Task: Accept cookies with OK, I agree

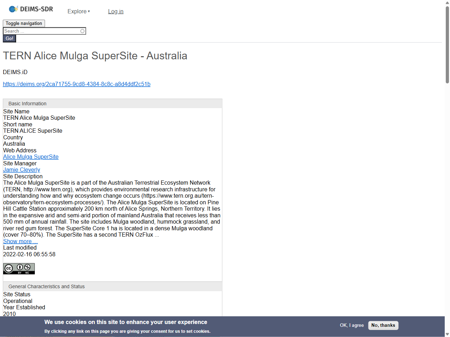Action: tap(352, 325)
